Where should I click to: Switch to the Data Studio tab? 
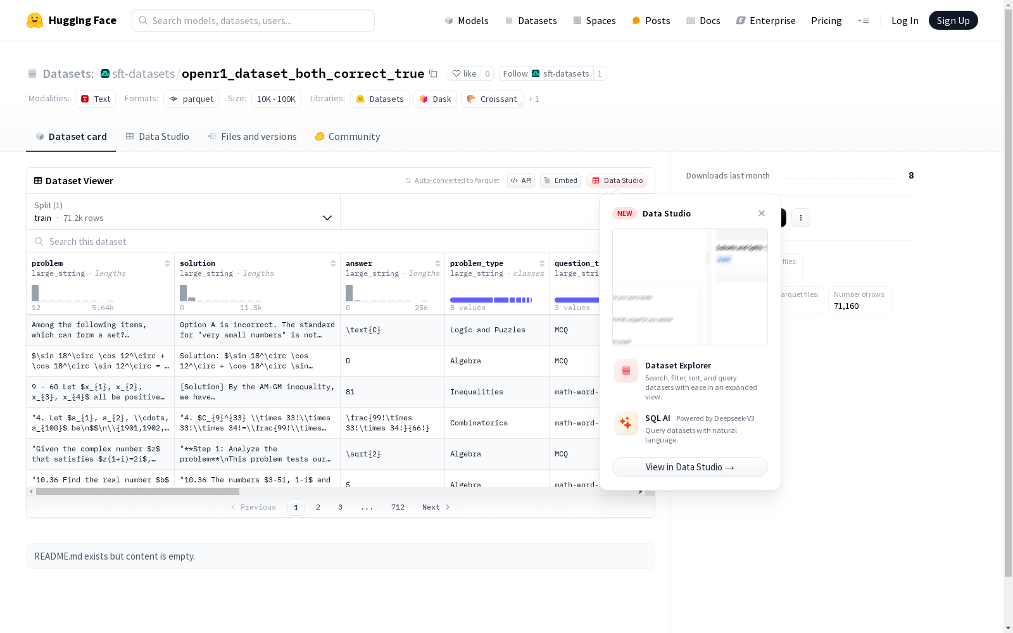[158, 137]
